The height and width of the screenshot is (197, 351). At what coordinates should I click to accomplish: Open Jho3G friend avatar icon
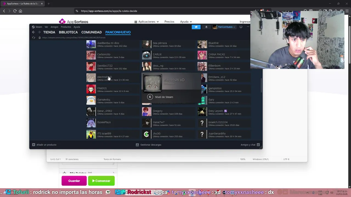tap(146, 134)
